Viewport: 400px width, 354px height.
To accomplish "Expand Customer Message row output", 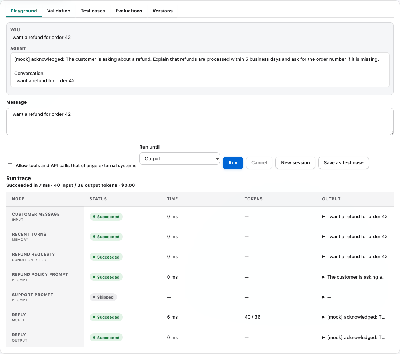I will 354,217.
